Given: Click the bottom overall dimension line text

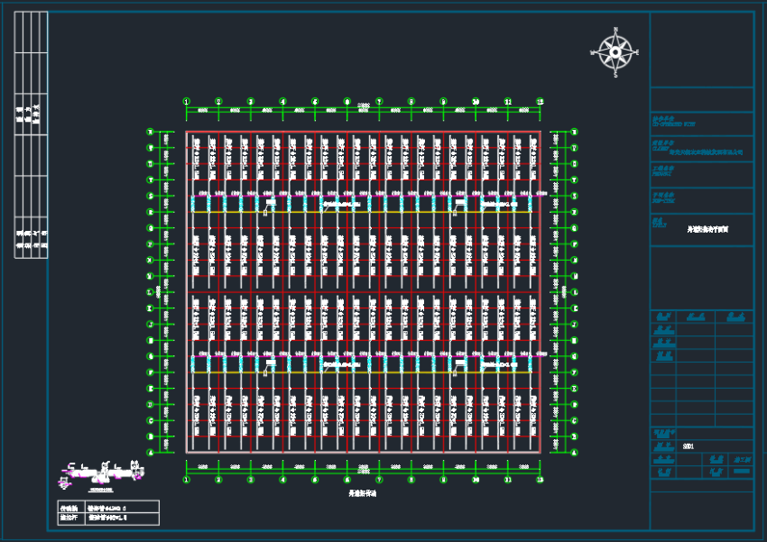Looking at the screenshot, I should (363, 472).
